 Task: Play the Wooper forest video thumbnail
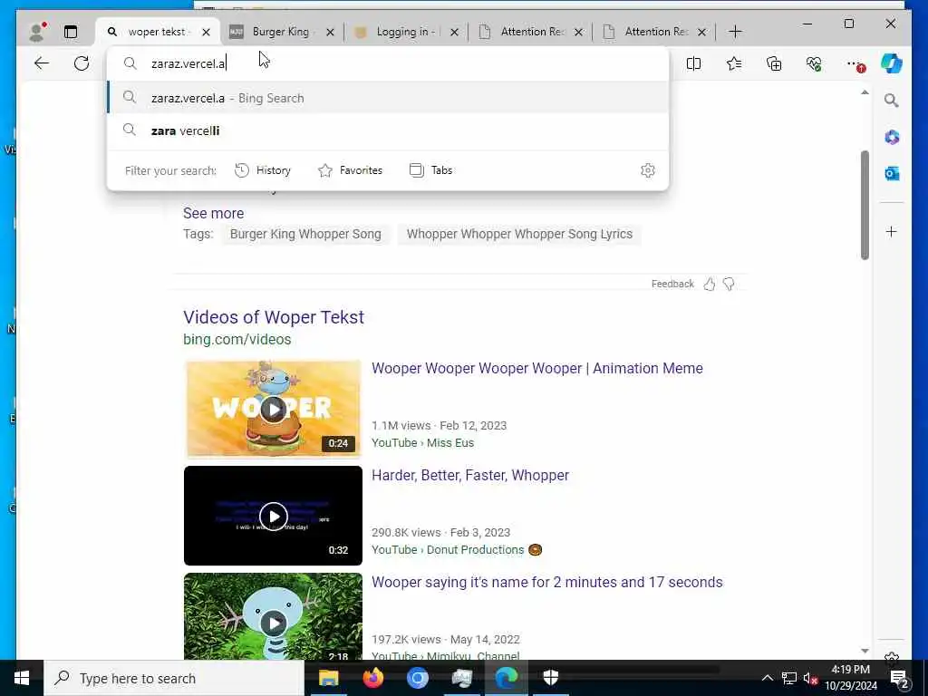[x=273, y=616]
